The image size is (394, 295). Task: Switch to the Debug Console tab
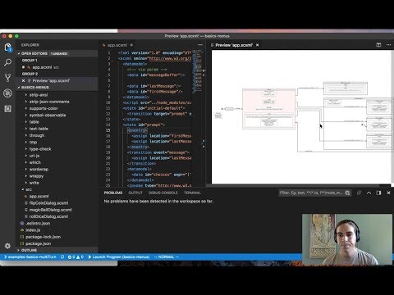(x=163, y=193)
